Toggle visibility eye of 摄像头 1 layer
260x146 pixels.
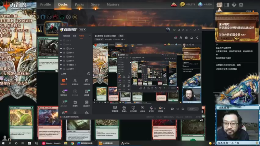click(x=61, y=65)
